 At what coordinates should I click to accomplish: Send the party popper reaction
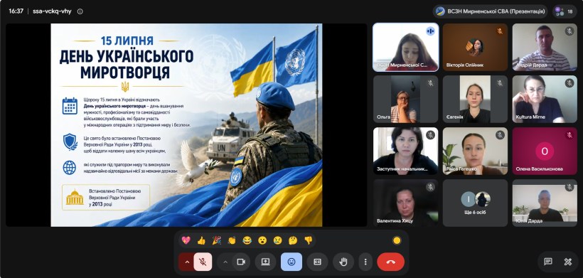216,240
